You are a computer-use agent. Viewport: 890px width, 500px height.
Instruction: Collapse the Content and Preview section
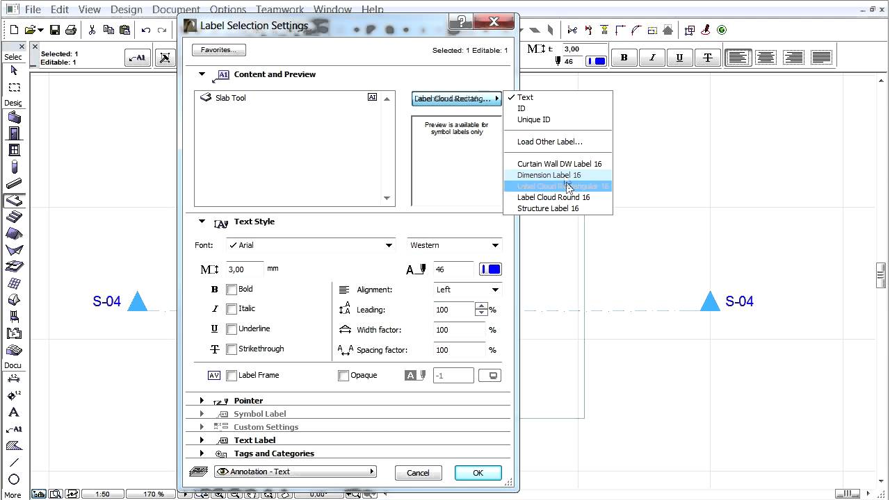(202, 74)
